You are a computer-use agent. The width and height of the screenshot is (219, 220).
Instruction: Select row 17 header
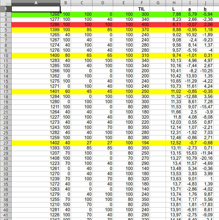pos(6,92)
